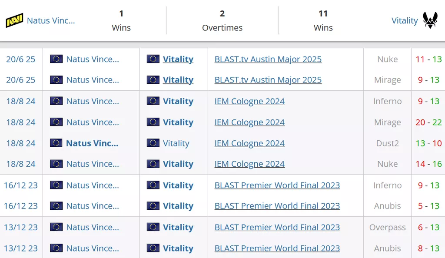Select bold Natus Vincere winner on Dust2 row
The width and height of the screenshot is (445, 258).
pos(92,143)
